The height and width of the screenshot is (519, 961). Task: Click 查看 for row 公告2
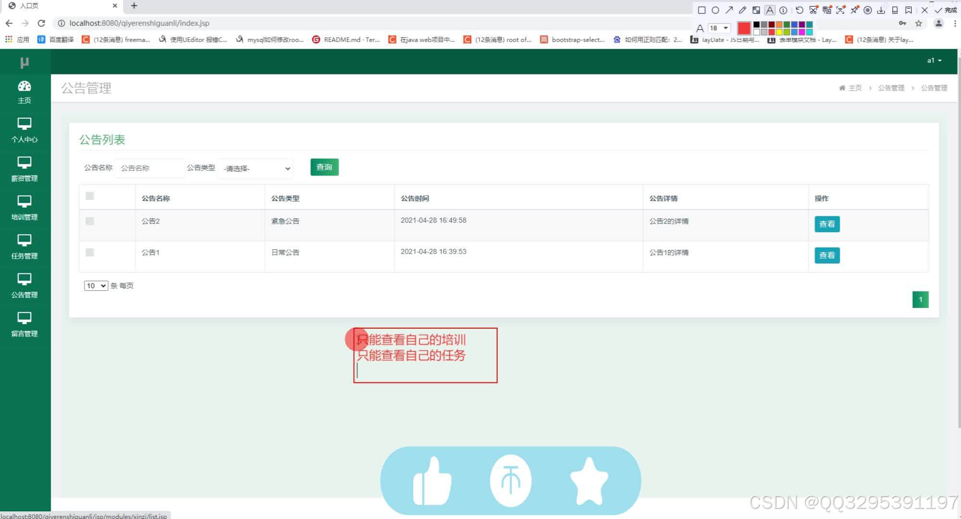[827, 224]
